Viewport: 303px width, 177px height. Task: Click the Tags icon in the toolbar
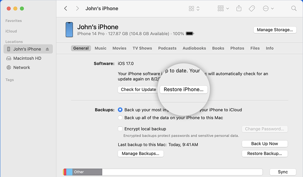[251, 9]
